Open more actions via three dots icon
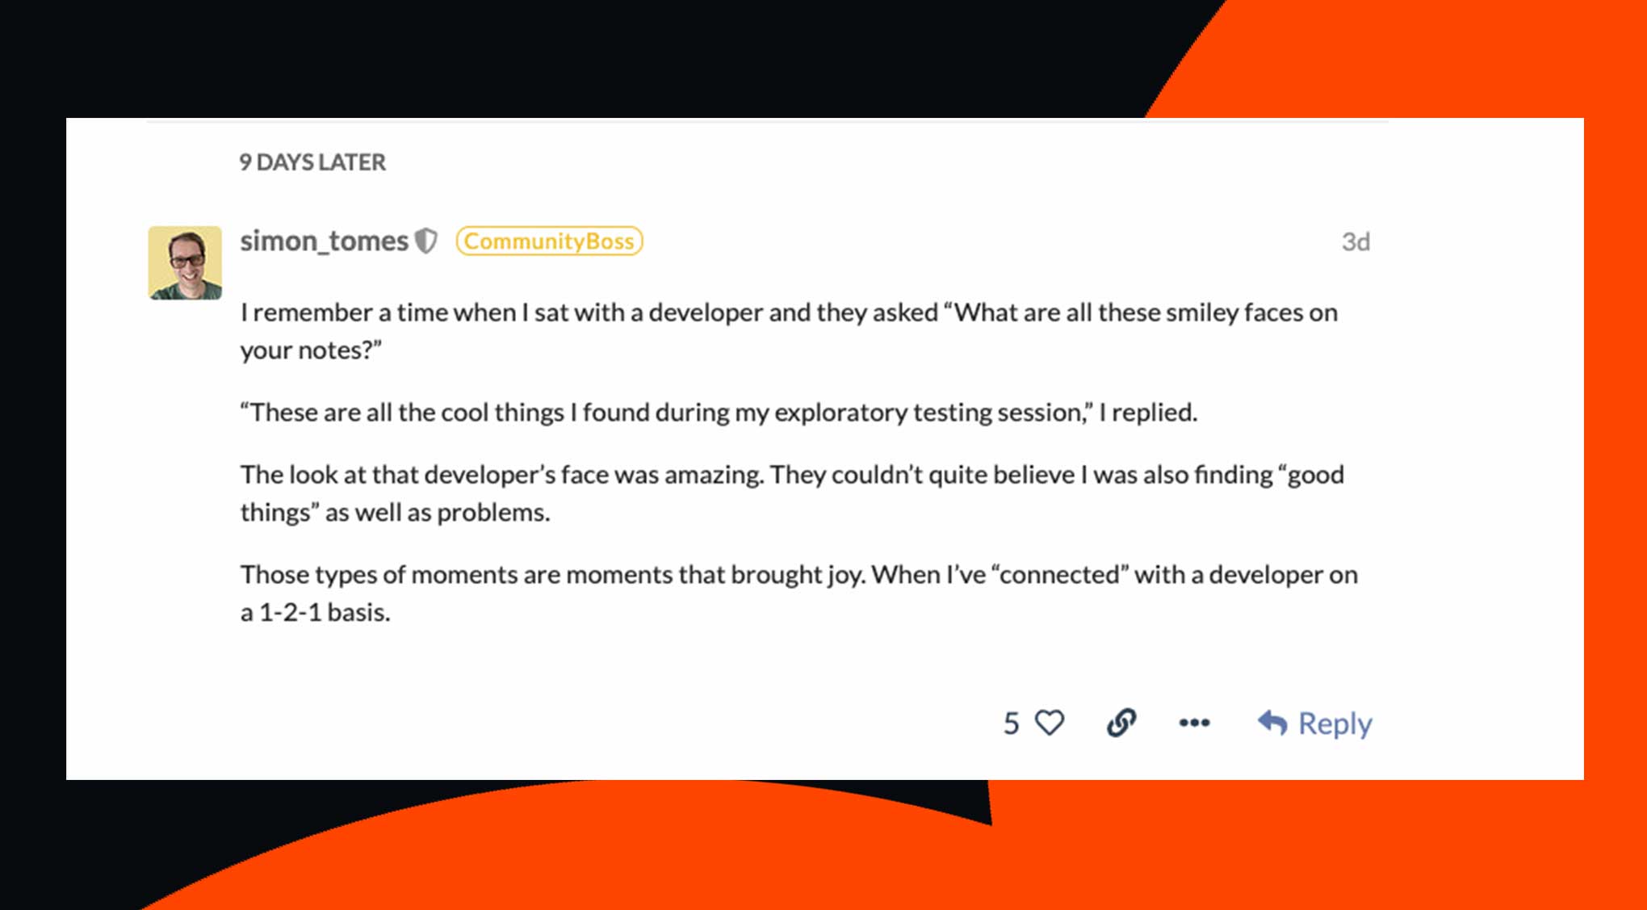The image size is (1647, 910). click(x=1194, y=723)
